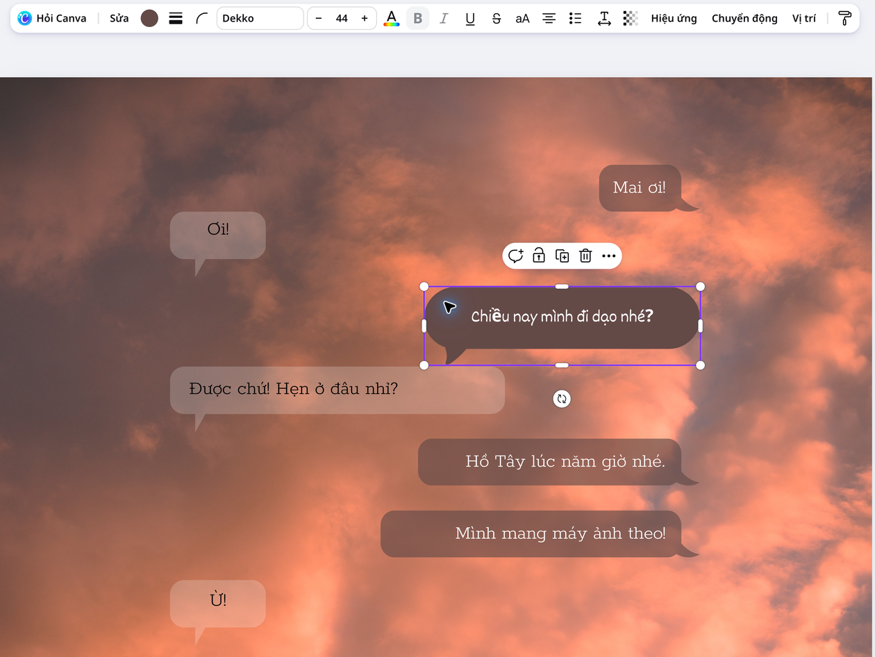Open the Chuyển động animation panel
Viewport: 875px width, 657px height.
coord(744,18)
